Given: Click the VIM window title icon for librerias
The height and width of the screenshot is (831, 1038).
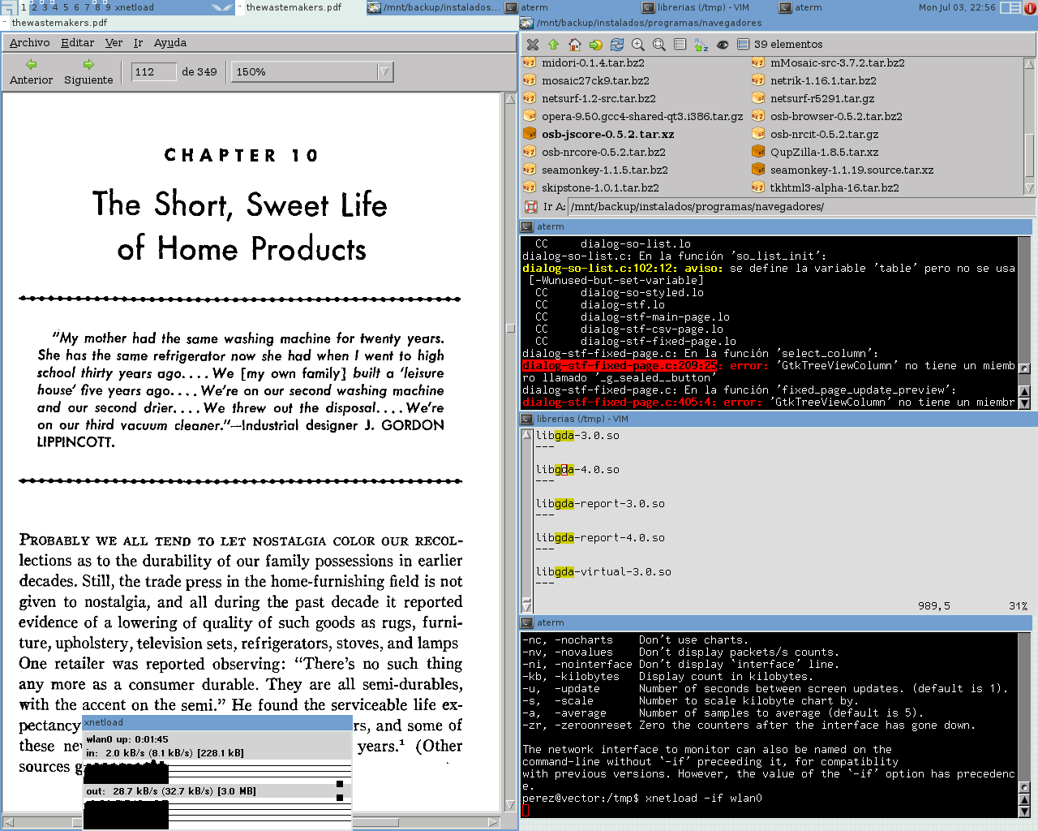Looking at the screenshot, I should (x=527, y=420).
